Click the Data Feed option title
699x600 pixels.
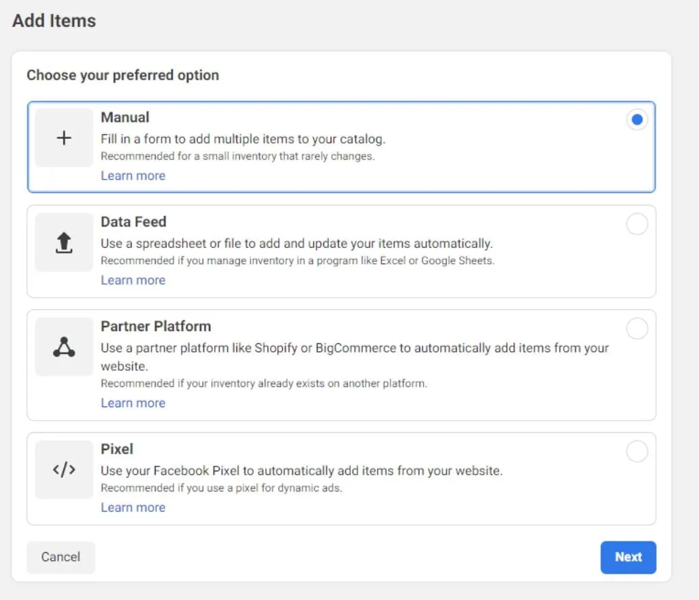coord(133,222)
